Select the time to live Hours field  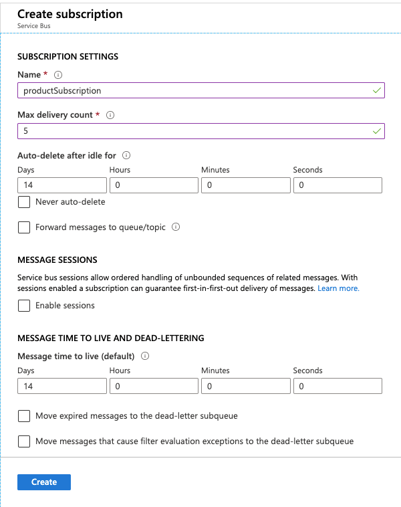pos(154,386)
